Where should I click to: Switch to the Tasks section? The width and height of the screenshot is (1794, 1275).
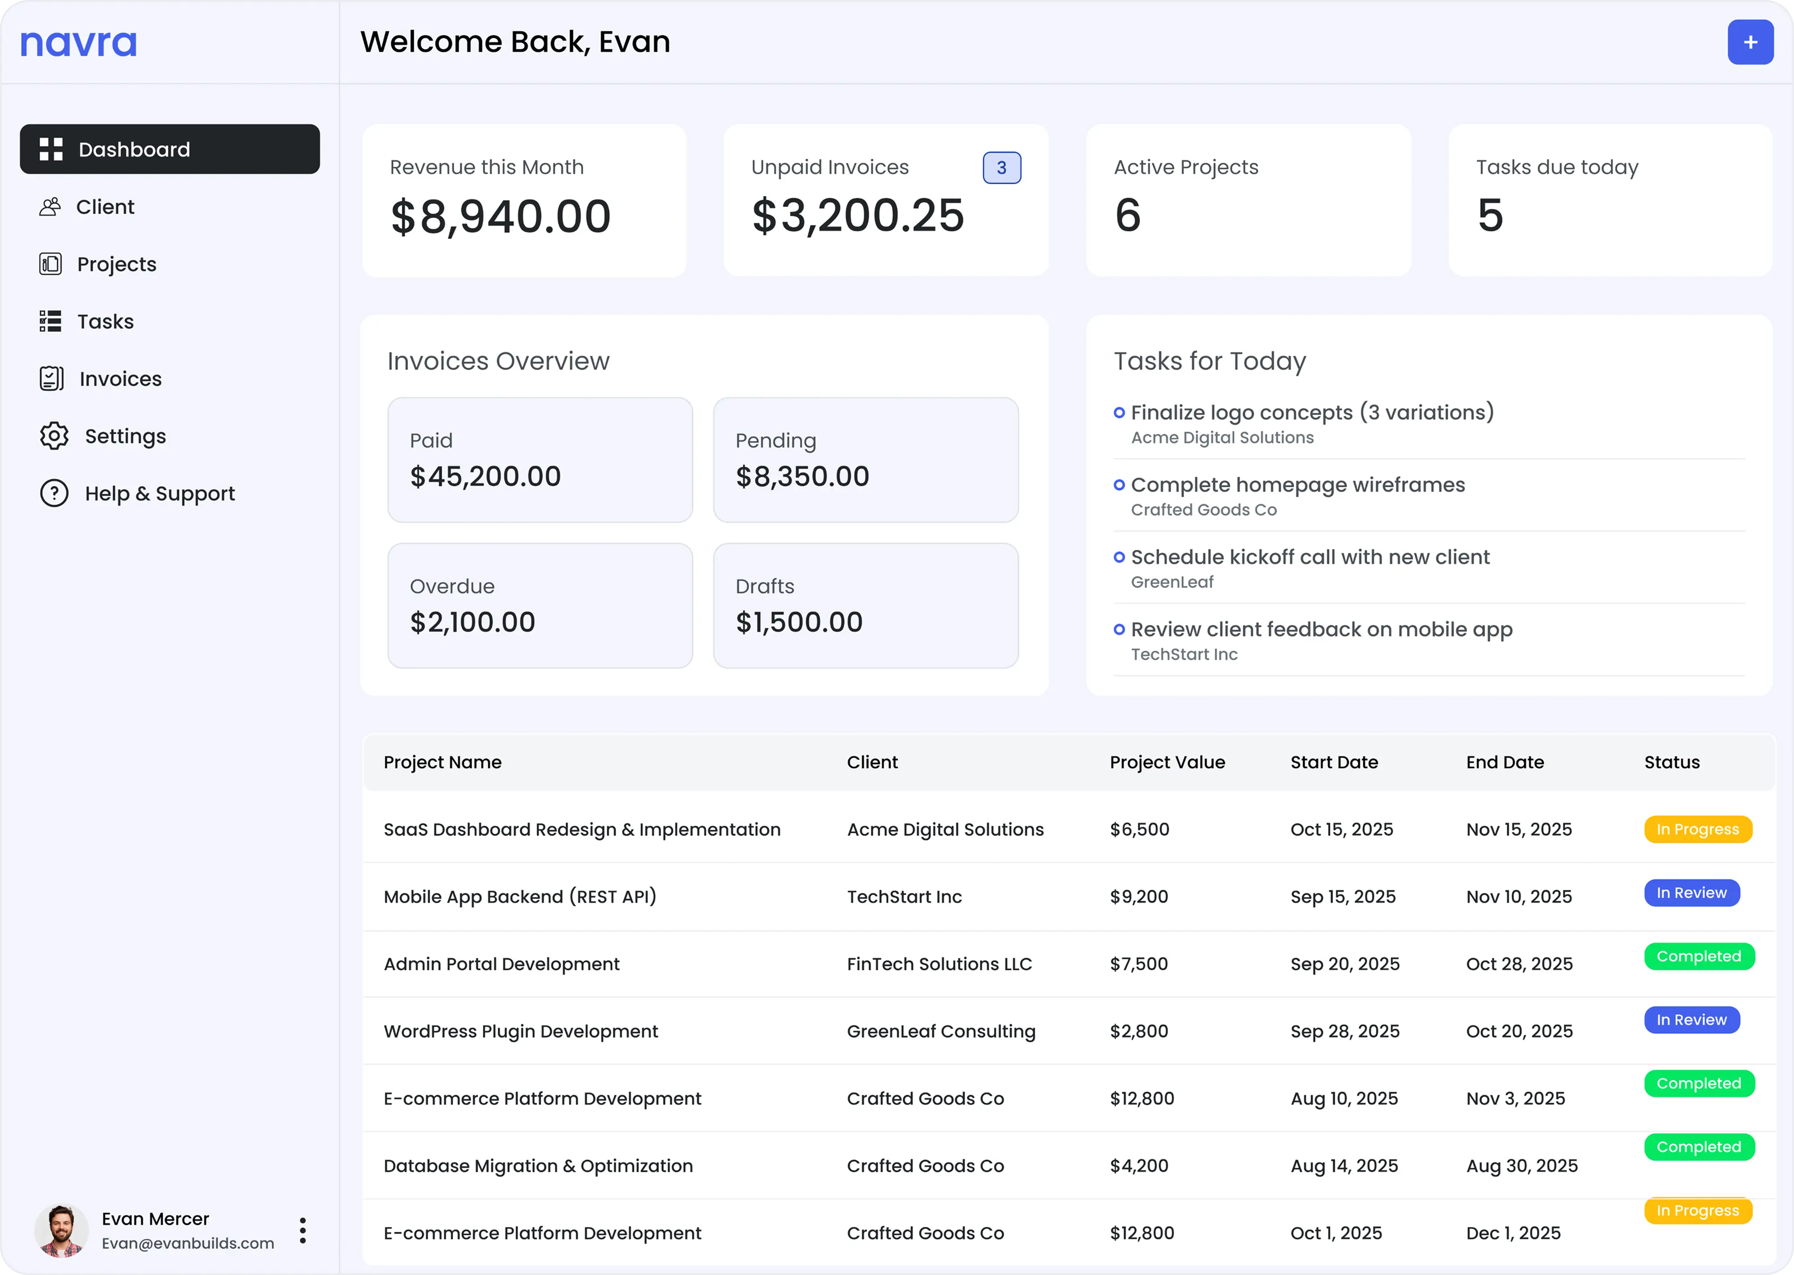[x=105, y=321]
